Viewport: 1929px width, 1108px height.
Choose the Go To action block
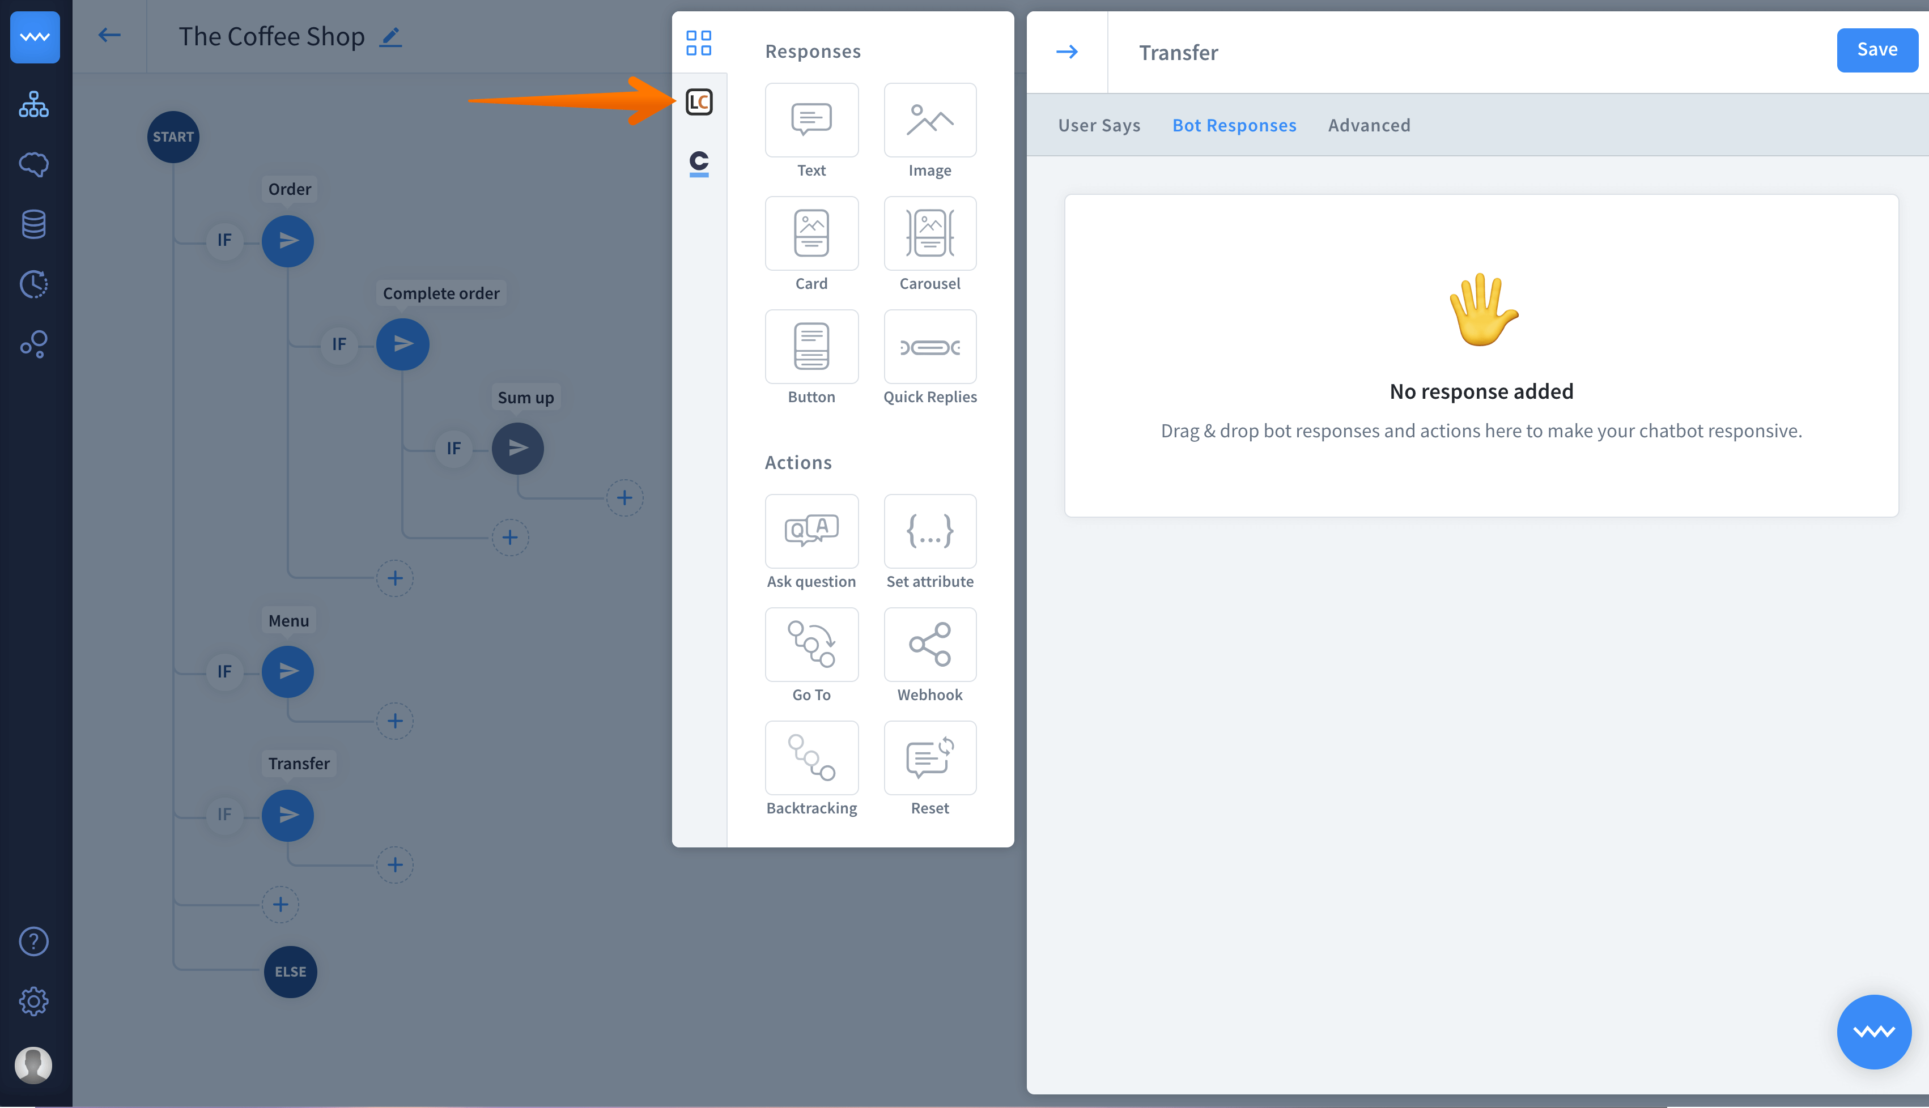[x=811, y=645]
